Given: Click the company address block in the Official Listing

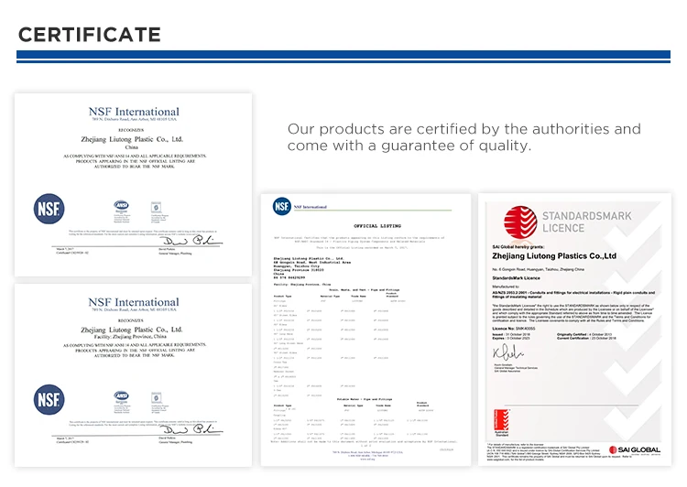Looking at the screenshot, I should point(312,268).
